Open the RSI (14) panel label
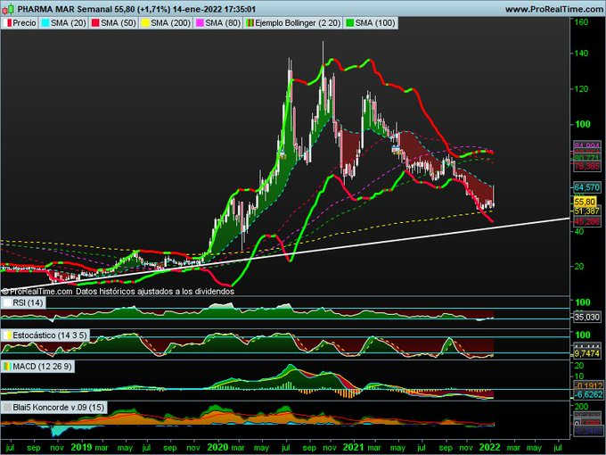 pos(28,302)
